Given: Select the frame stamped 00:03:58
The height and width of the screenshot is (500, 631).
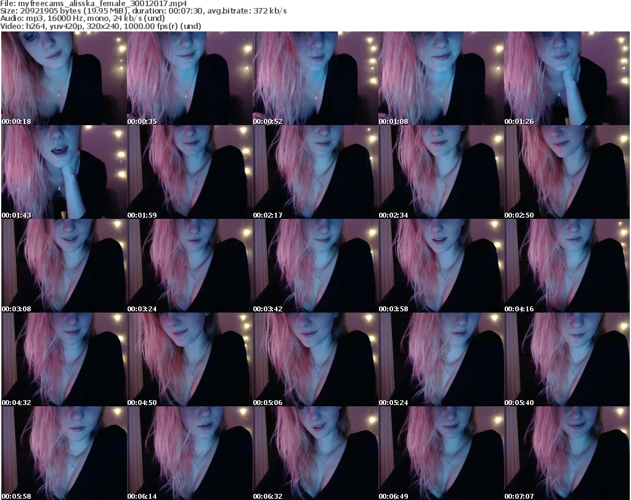Looking at the screenshot, I should 441,266.
